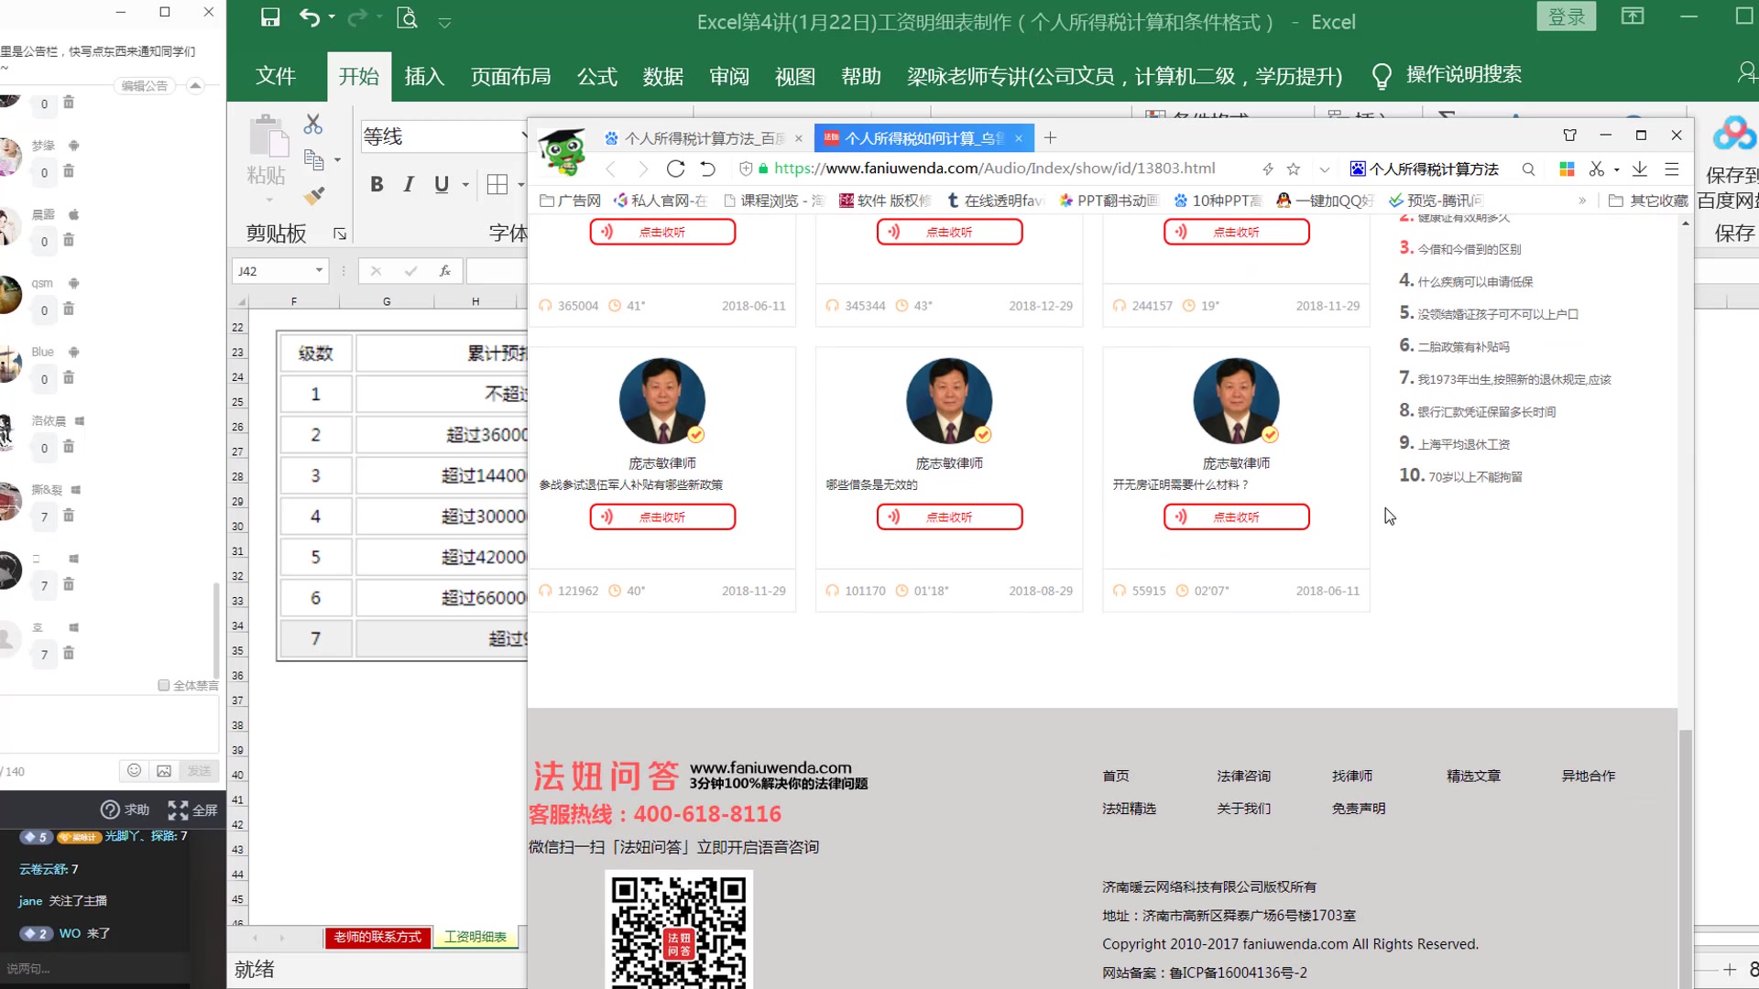Expand the Copy options dropdown arrow
The height and width of the screenshot is (989, 1759).
[337, 160]
